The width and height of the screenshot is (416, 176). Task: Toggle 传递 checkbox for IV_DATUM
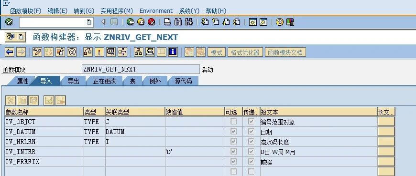251,132
